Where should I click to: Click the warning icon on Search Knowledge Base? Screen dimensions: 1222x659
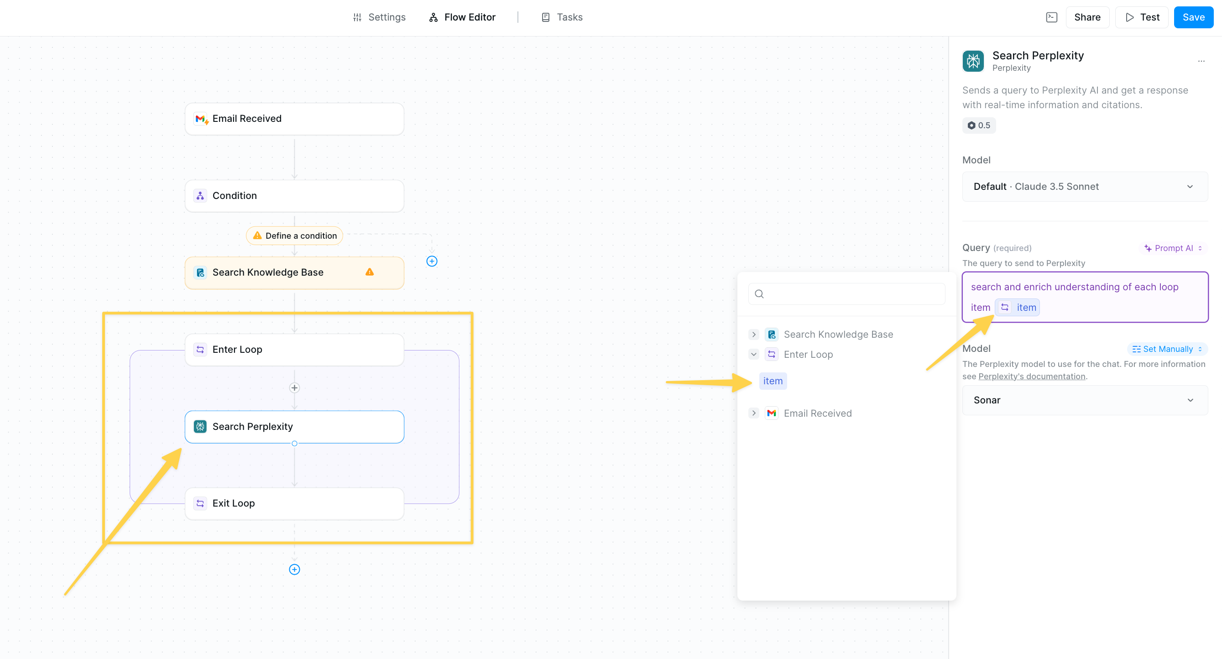click(x=370, y=272)
